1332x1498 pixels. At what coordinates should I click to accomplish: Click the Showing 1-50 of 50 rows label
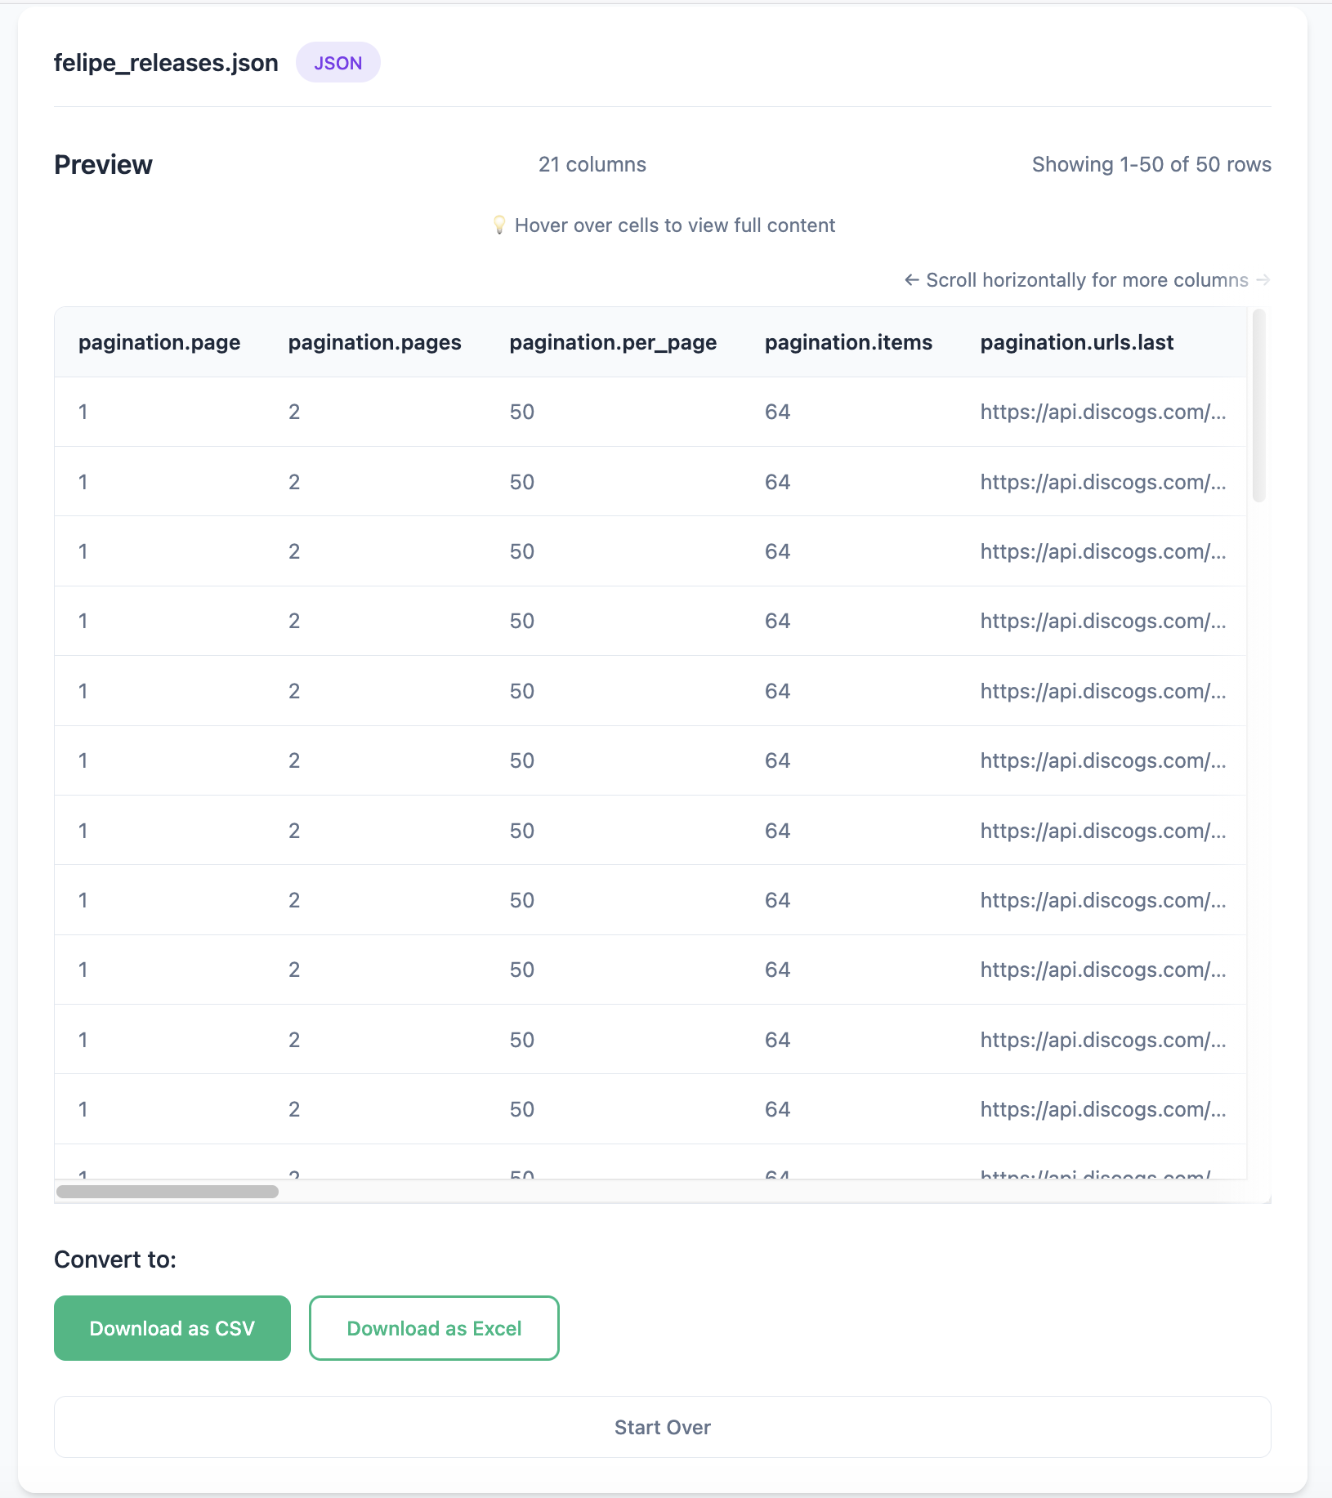pyautogui.click(x=1151, y=164)
